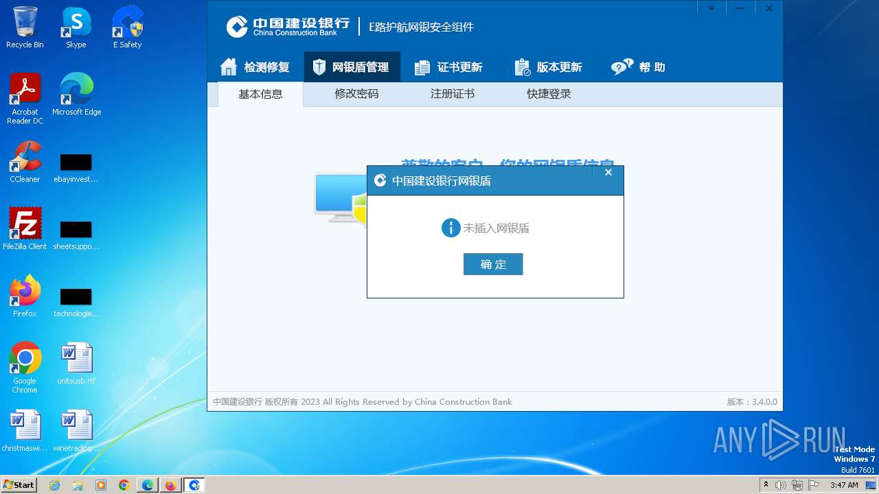Open the Microsoft Edge desktop shortcut
The height and width of the screenshot is (494, 879).
(x=76, y=95)
